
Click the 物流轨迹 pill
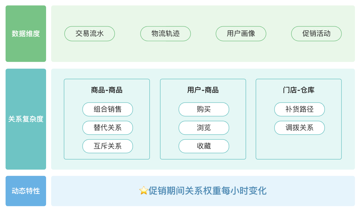pyautogui.click(x=166, y=34)
